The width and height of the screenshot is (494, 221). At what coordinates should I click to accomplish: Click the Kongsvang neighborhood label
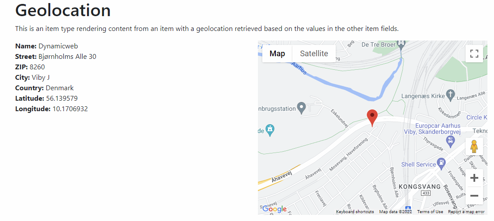(419, 187)
